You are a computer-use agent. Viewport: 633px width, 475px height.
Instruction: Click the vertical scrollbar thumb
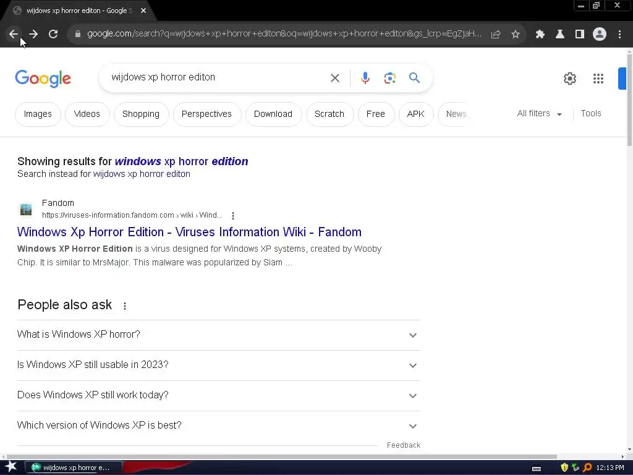[629, 98]
